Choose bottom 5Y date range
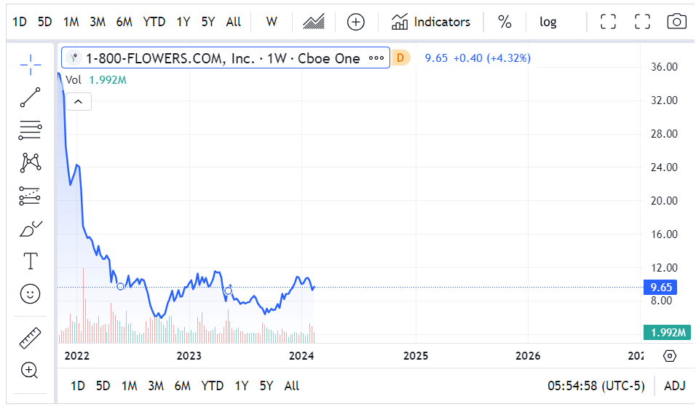This screenshot has height=407, width=696. (266, 386)
